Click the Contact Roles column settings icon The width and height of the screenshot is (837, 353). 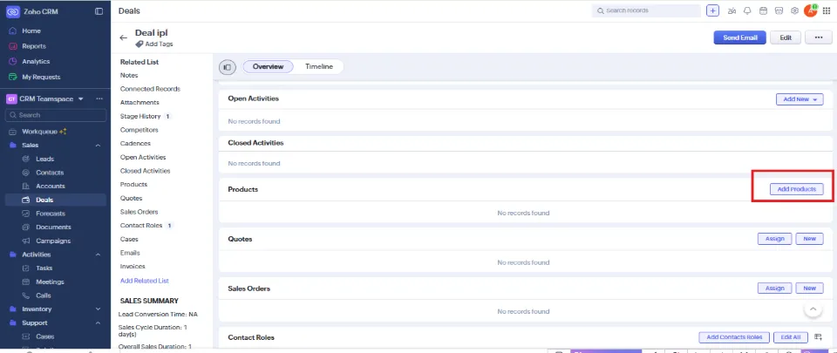[x=819, y=337]
